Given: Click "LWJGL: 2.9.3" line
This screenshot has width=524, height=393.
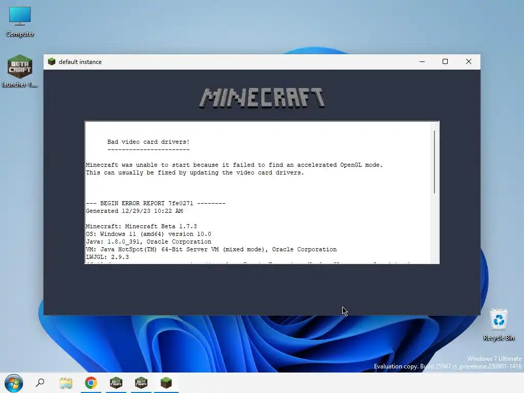Looking at the screenshot, I should coord(107,257).
